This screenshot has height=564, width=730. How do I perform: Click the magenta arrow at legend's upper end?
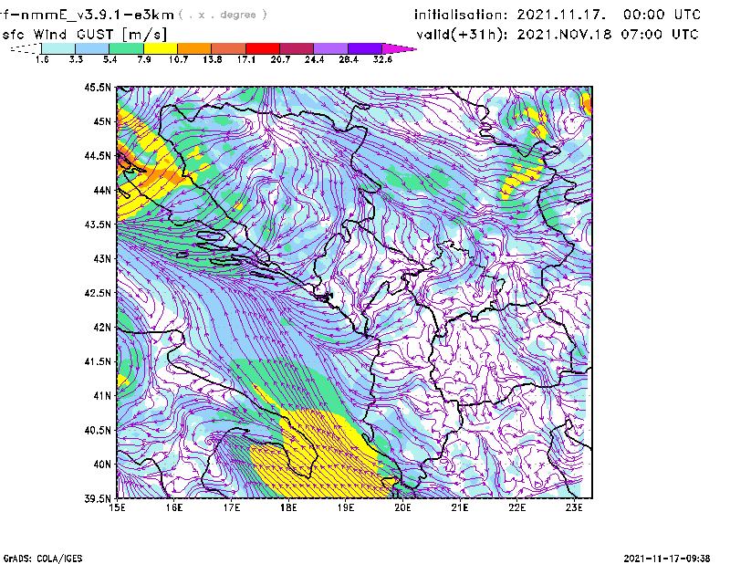point(400,48)
